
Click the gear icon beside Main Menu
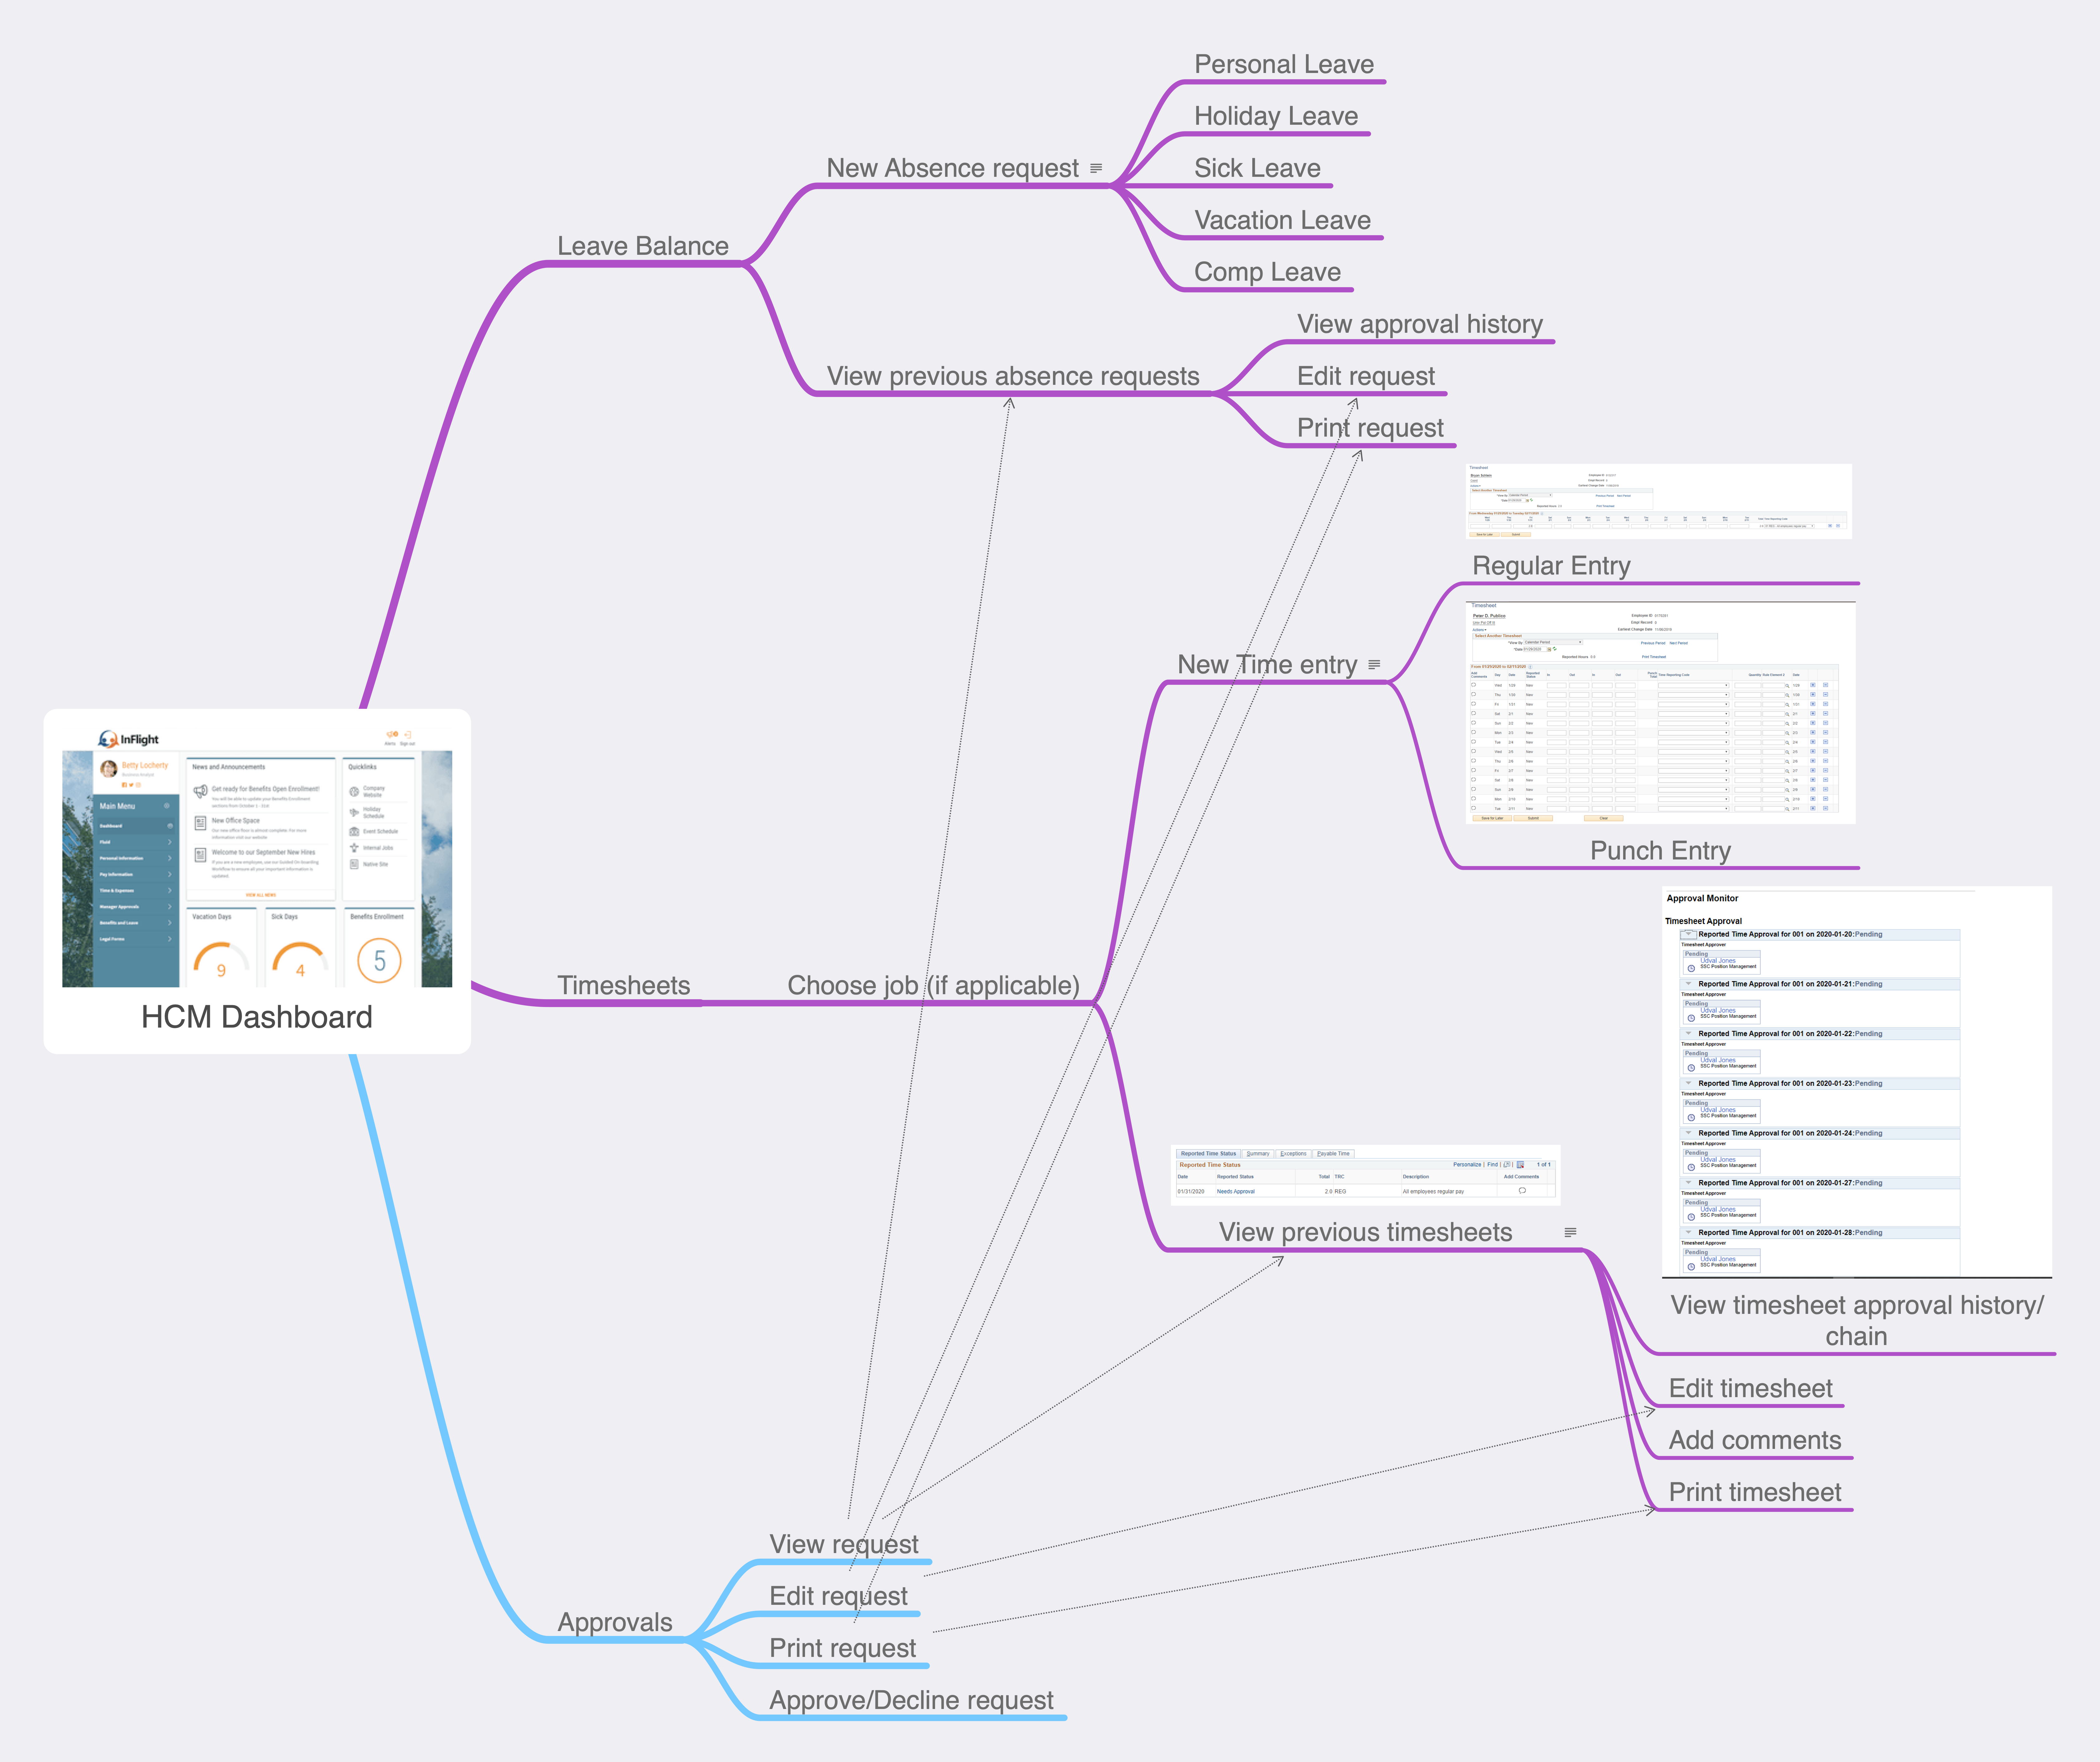pos(167,806)
